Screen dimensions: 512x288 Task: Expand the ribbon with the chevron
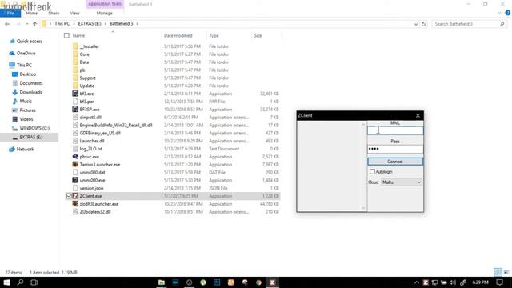(499, 13)
